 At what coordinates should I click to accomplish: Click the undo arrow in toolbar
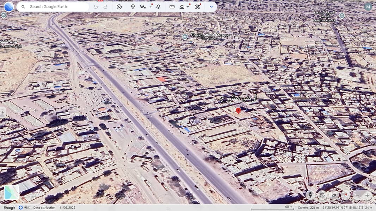[96, 7]
